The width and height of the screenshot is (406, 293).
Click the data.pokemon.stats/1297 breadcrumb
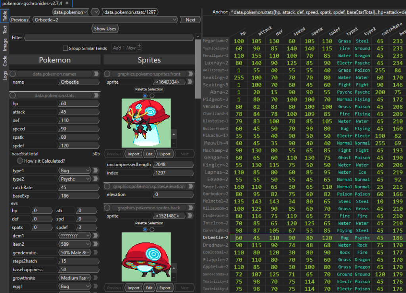(x=130, y=12)
